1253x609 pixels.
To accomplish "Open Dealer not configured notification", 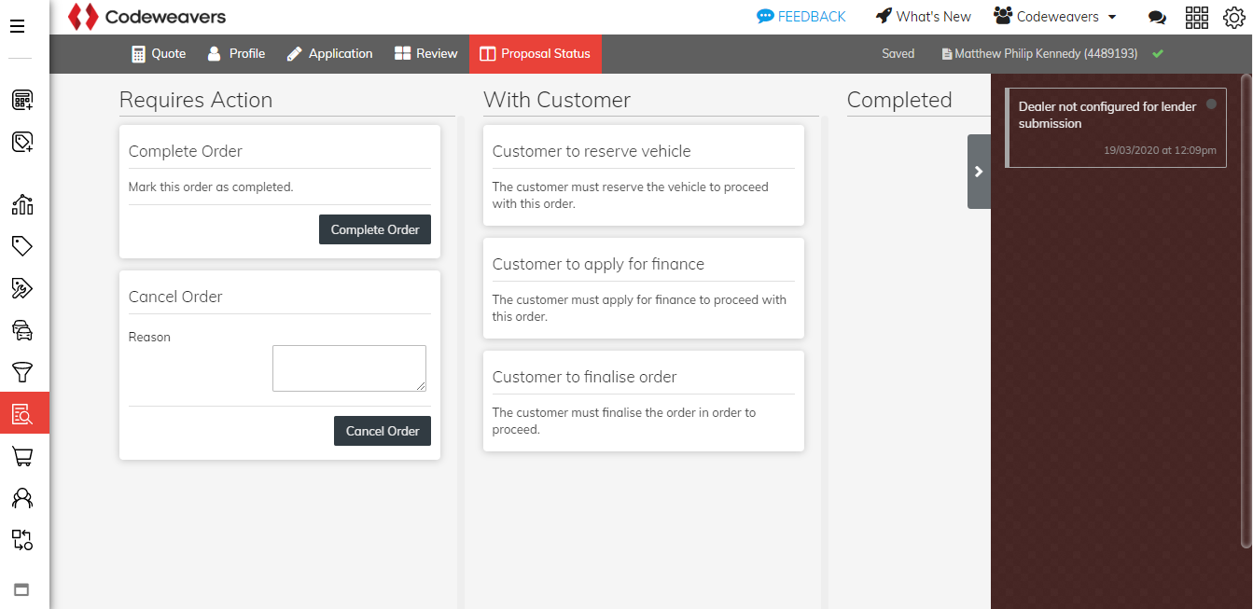I will pyautogui.click(x=1116, y=128).
